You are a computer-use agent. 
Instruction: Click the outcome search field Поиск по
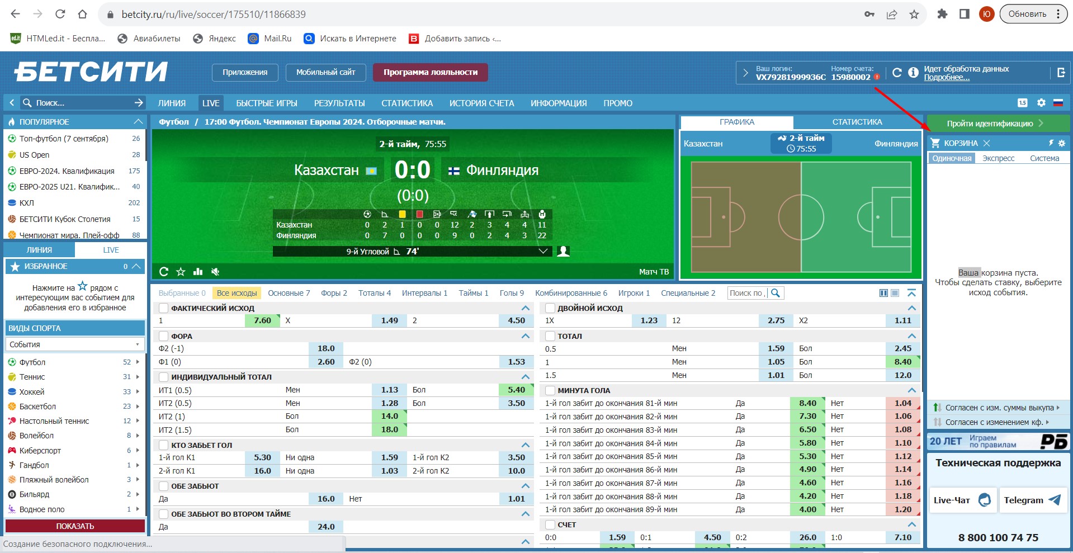point(747,293)
